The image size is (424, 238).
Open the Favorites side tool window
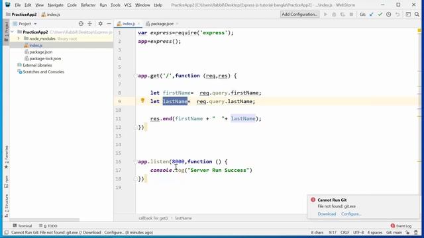(7, 157)
